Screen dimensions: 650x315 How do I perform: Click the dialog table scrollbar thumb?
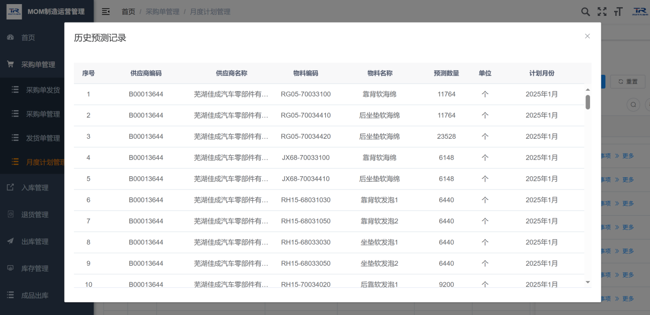(x=588, y=102)
